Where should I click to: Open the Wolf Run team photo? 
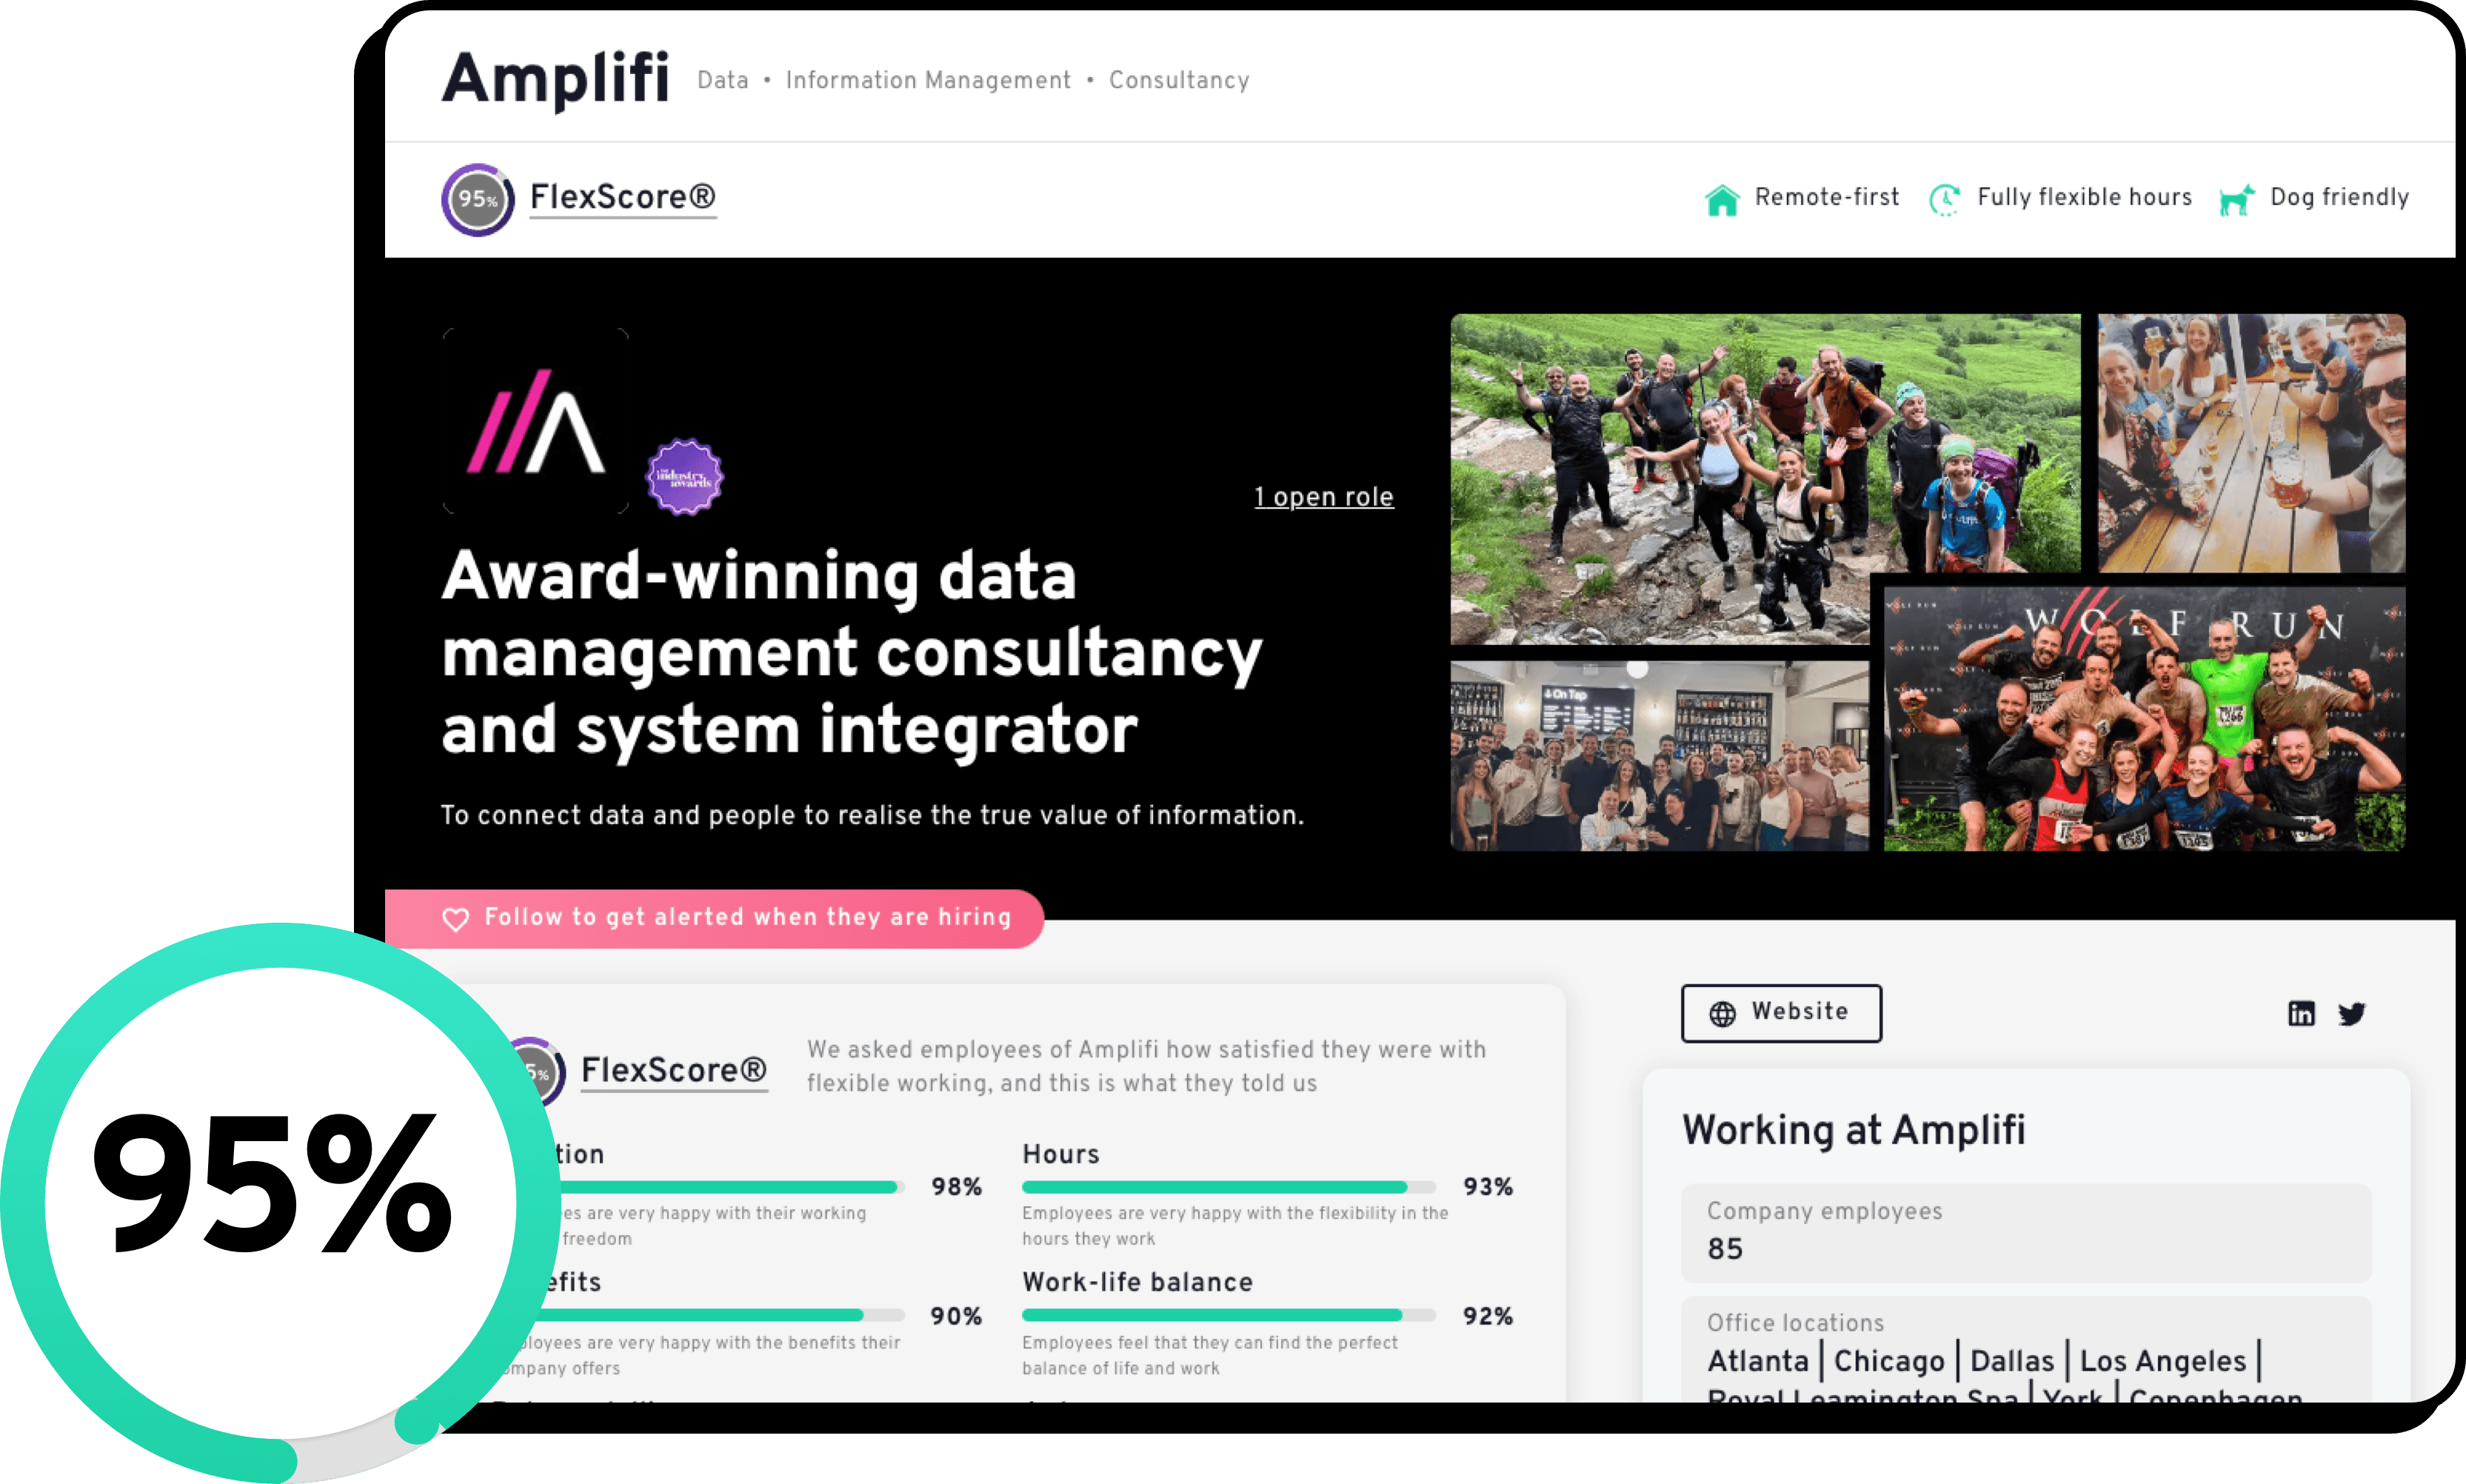(x=2143, y=720)
